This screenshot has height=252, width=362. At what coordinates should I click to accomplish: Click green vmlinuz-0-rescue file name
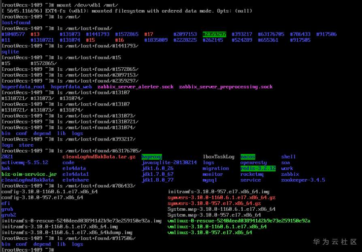click(239, 221)
